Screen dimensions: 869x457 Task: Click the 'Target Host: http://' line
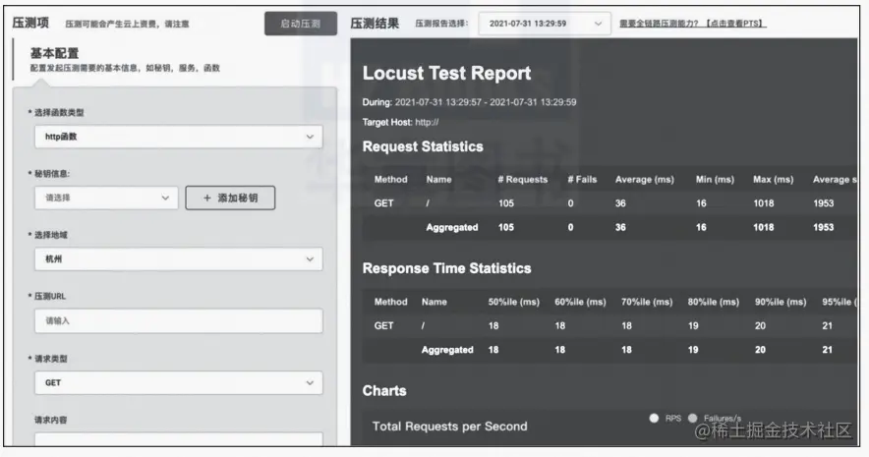coord(400,122)
